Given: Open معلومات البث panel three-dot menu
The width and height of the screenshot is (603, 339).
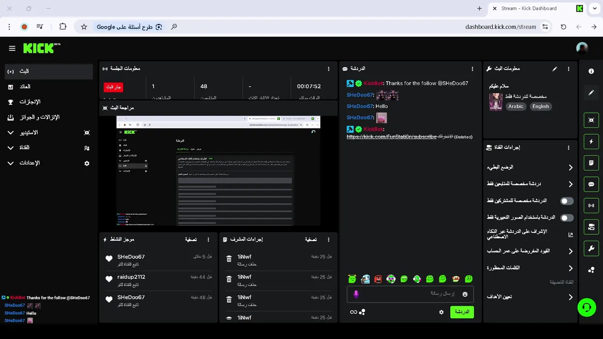Looking at the screenshot, I should tap(569, 69).
